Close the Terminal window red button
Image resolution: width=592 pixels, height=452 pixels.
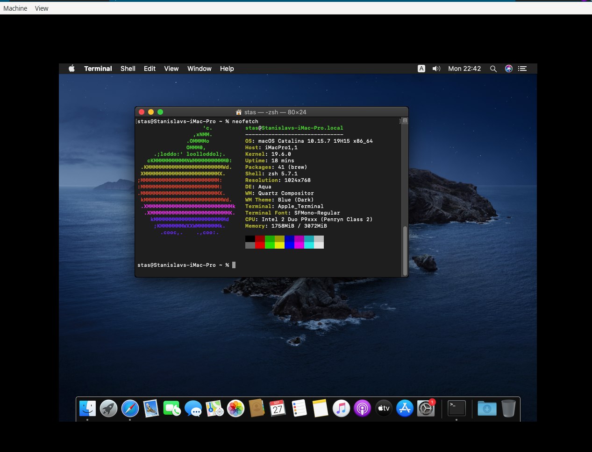click(142, 112)
